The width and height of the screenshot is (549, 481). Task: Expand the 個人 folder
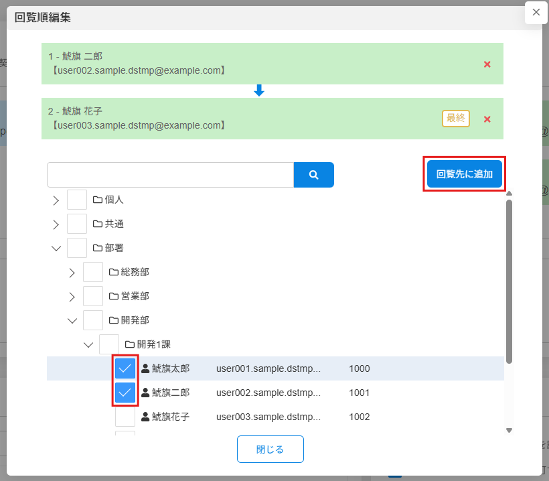(x=56, y=200)
